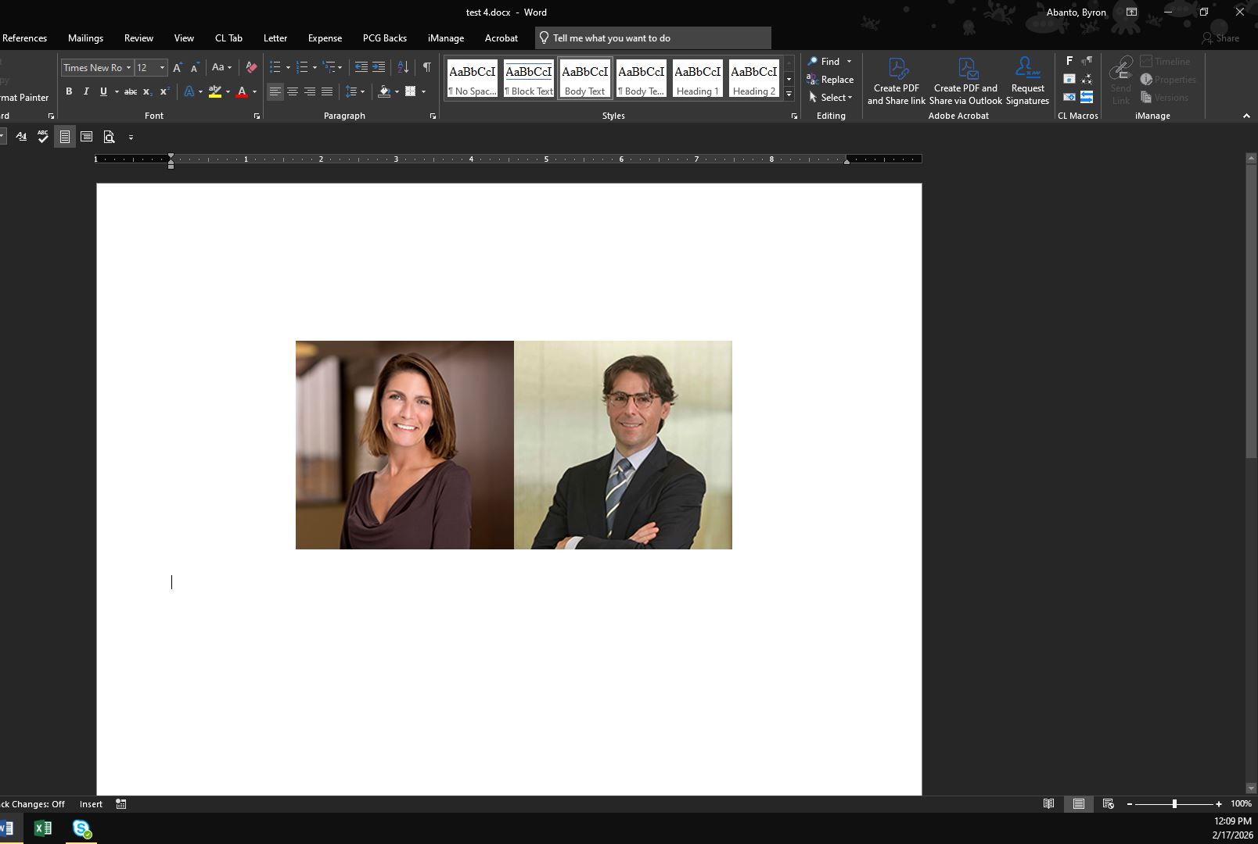Toggle bold formatting
Image resolution: width=1258 pixels, height=844 pixels.
[x=69, y=91]
